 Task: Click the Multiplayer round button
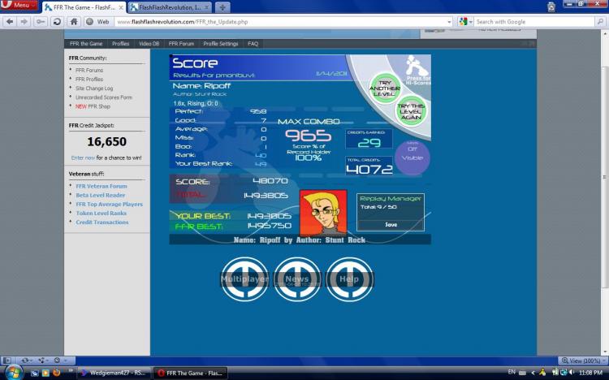pyautogui.click(x=244, y=279)
